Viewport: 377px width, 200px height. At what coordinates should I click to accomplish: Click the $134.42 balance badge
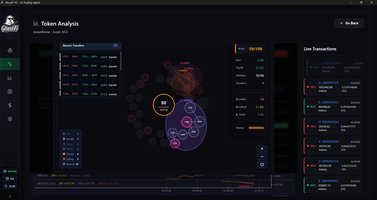coord(10,171)
